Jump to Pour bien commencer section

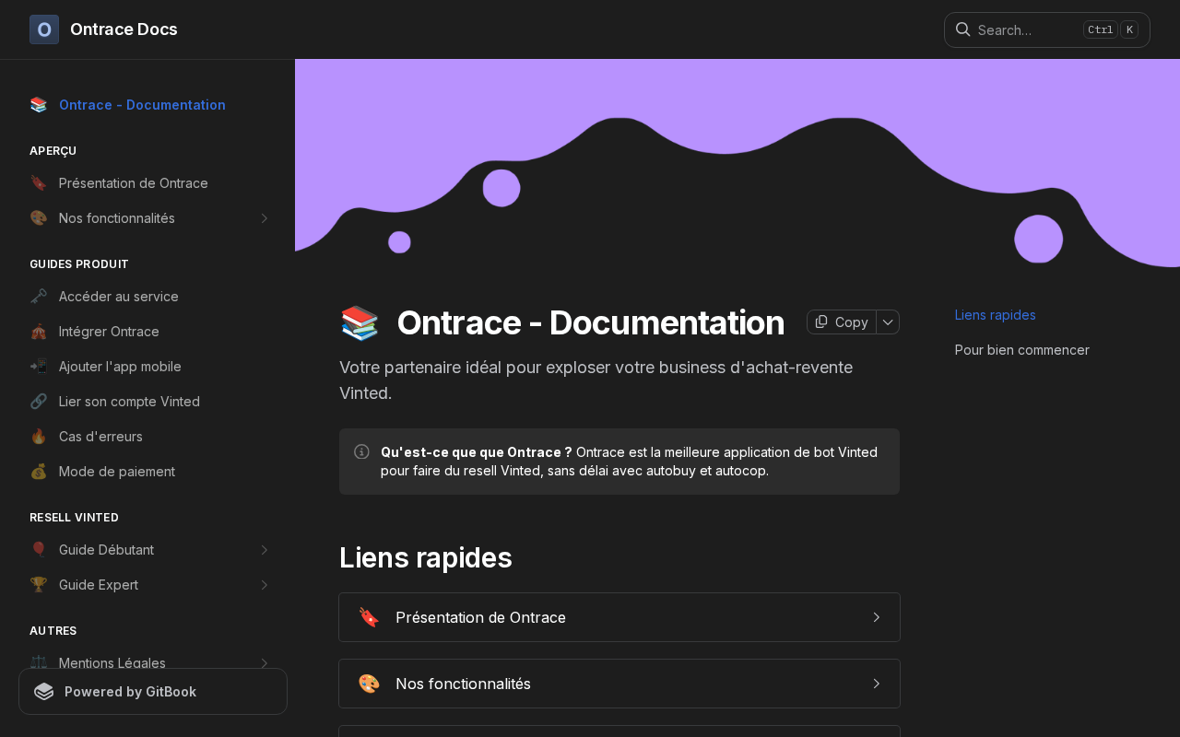tap(1022, 350)
